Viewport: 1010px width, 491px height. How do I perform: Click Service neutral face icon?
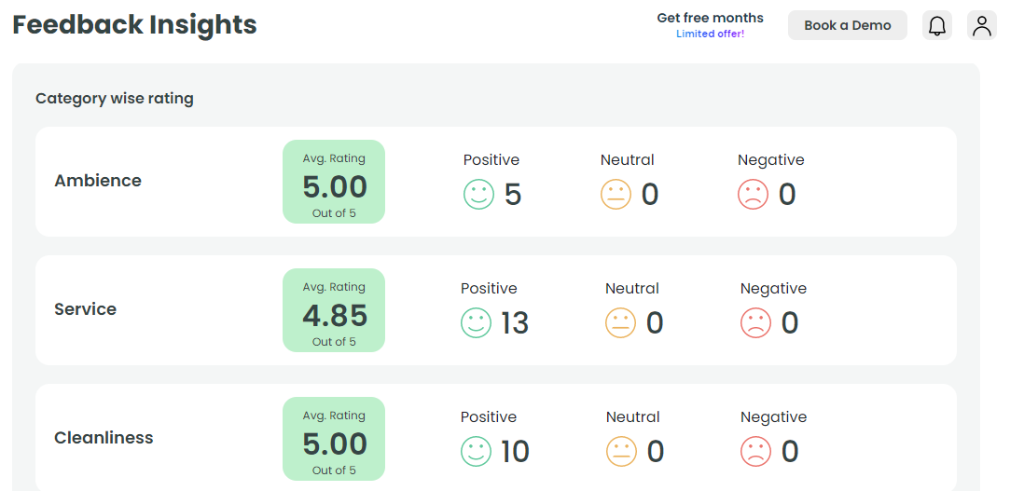620,323
